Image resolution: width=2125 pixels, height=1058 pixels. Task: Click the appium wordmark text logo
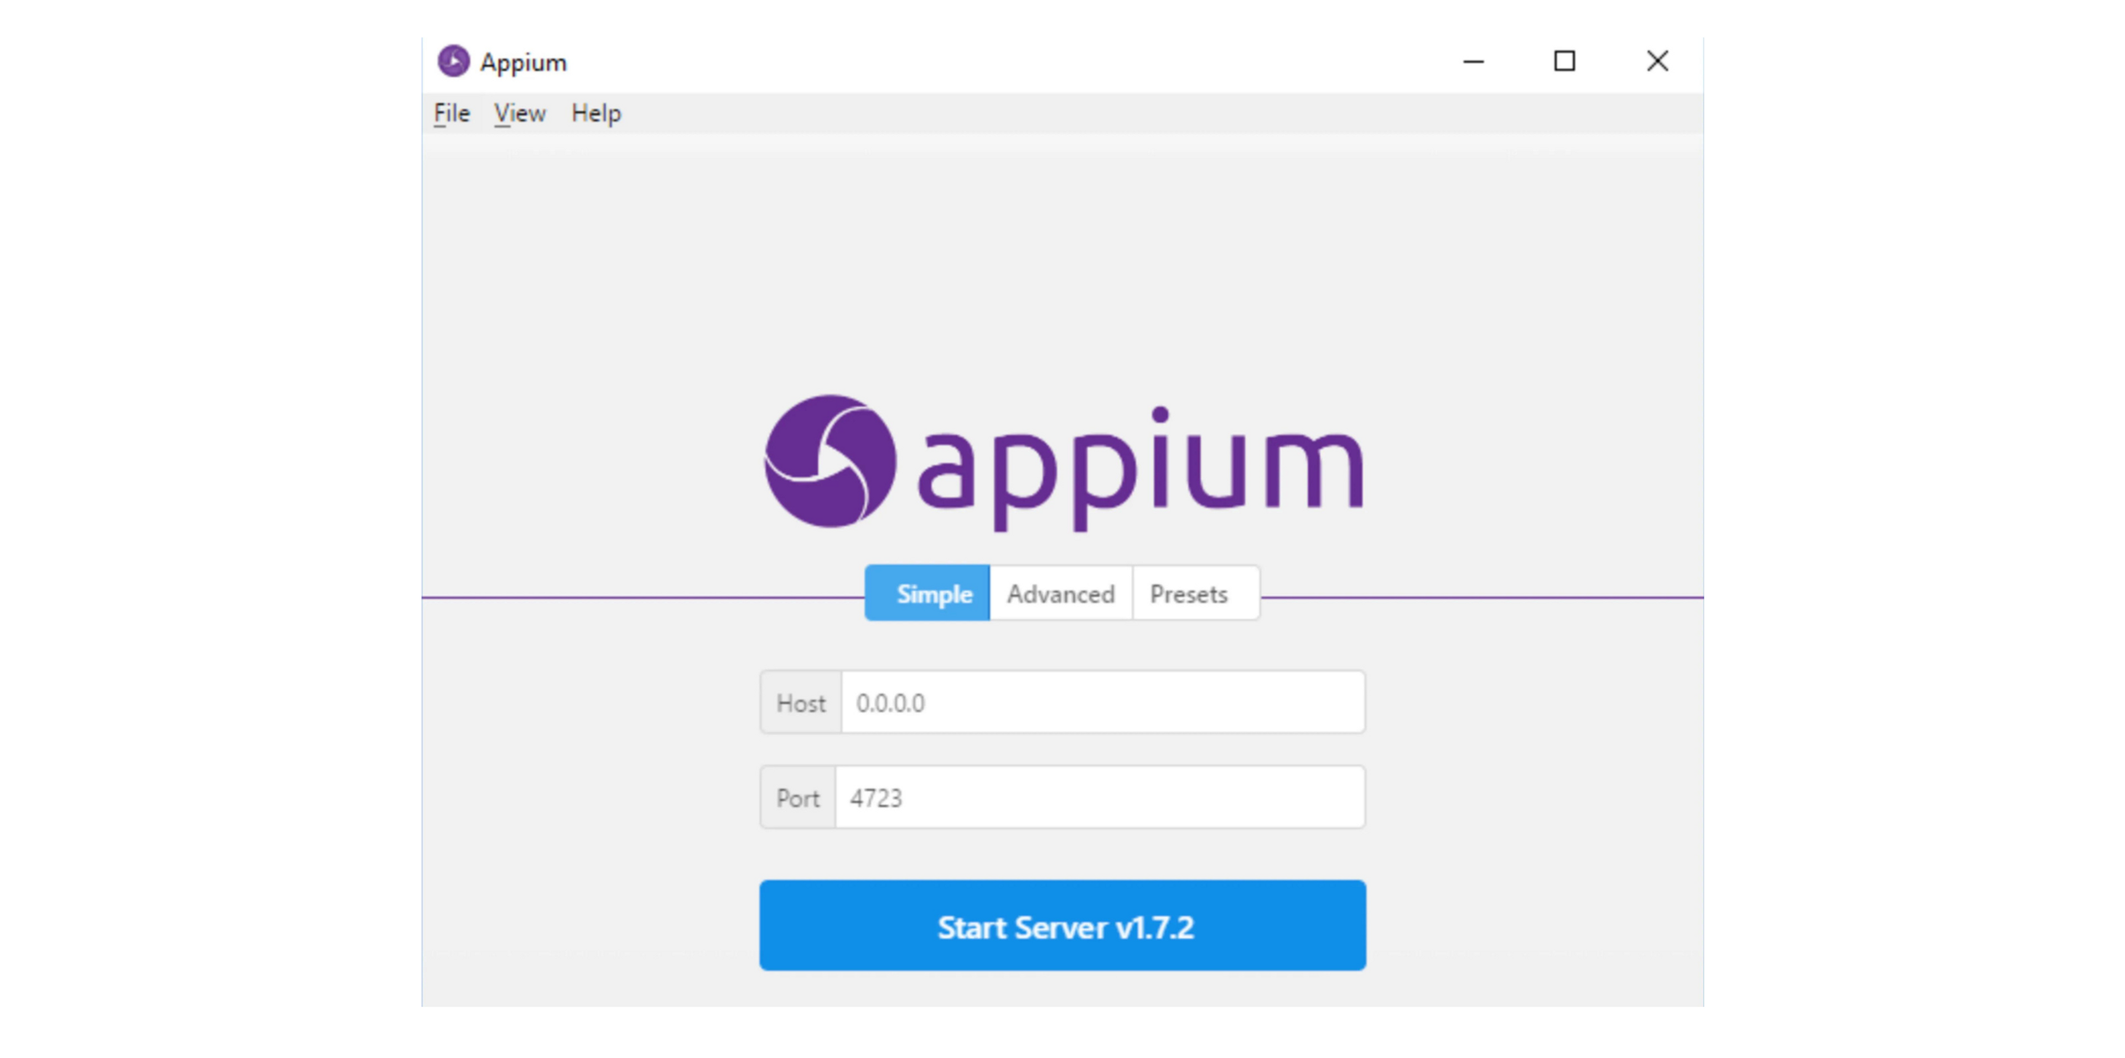pyautogui.click(x=1141, y=467)
